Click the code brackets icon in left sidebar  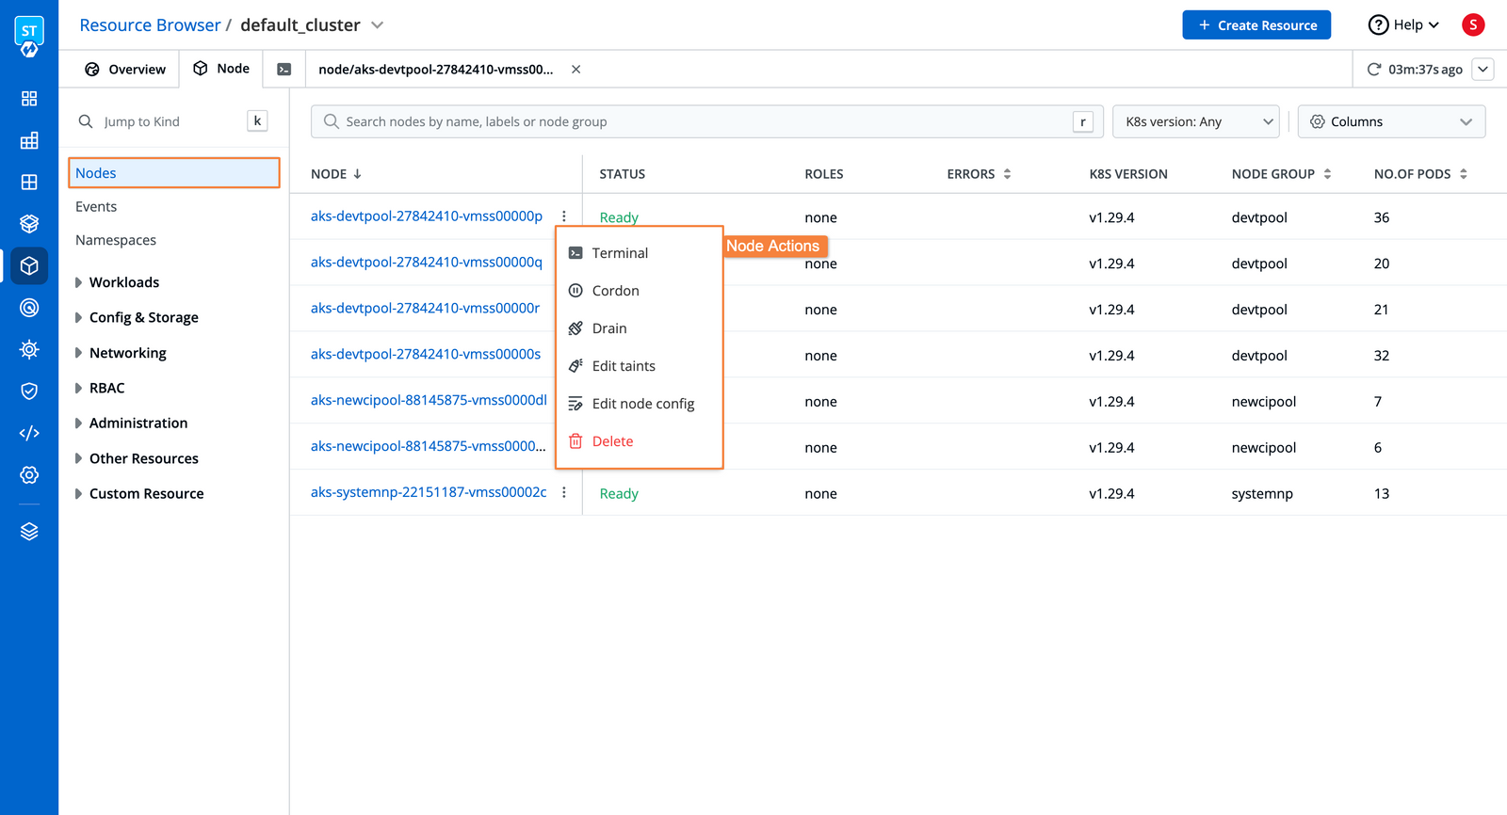click(29, 433)
